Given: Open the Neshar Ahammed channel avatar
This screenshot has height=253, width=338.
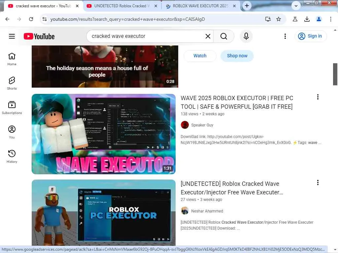Looking at the screenshot, I should [x=185, y=211].
